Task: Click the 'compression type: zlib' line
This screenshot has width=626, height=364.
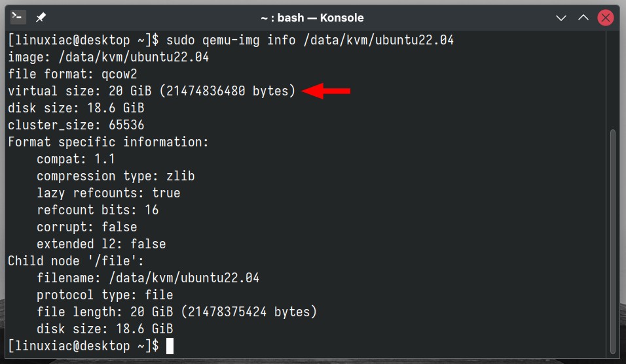Action: 116,176
